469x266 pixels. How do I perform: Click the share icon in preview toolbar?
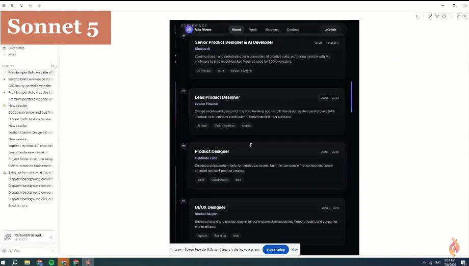(x=437, y=16)
